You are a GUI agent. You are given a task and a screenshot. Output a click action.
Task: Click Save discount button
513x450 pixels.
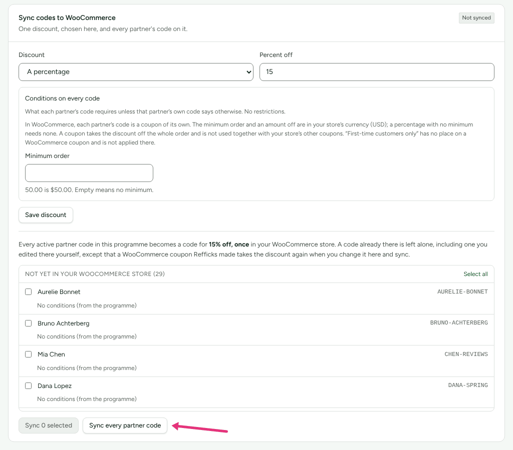point(46,215)
